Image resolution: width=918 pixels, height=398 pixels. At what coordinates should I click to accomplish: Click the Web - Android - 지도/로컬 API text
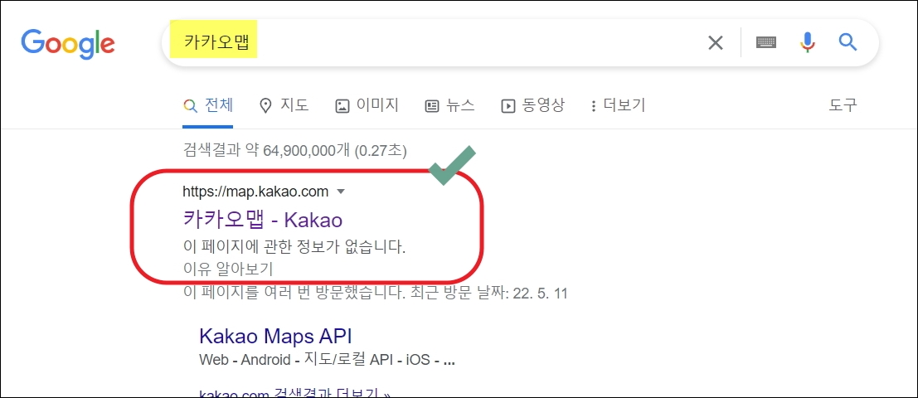328,359
